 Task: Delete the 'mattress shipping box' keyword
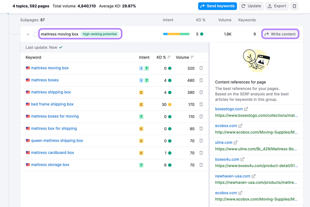click(x=201, y=92)
